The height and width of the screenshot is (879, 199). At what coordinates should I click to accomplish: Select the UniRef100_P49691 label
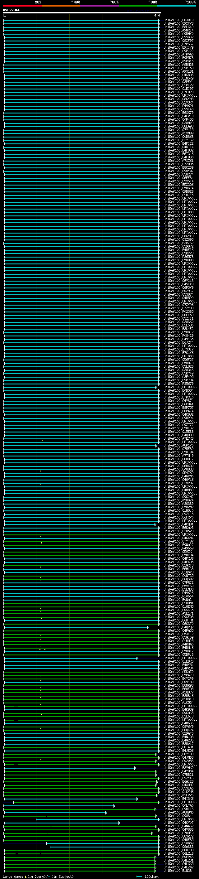click(x=178, y=106)
